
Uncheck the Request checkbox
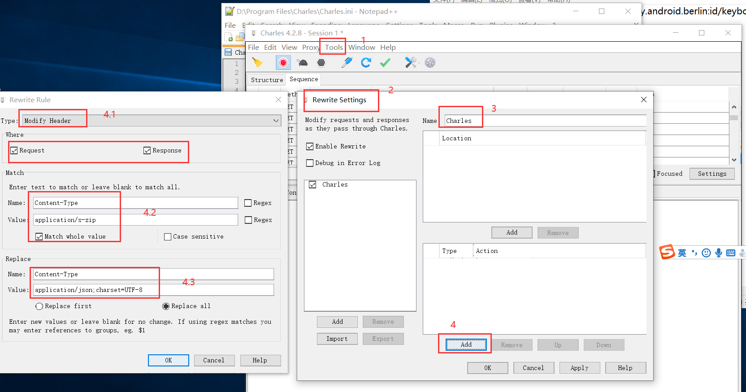coord(14,150)
